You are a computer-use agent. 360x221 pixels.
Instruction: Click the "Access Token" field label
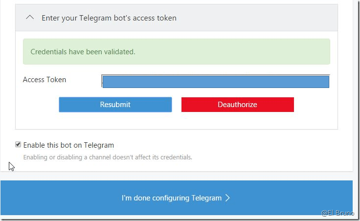45,80
